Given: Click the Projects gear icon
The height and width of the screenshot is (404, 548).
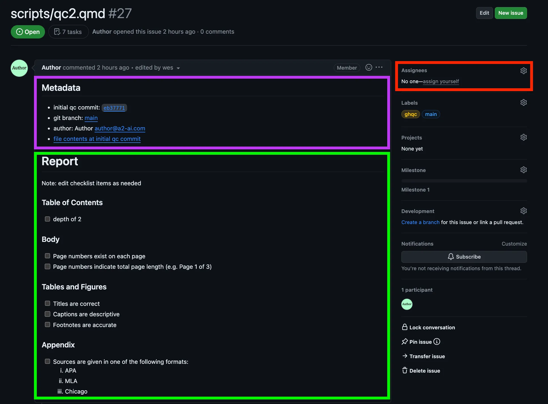Looking at the screenshot, I should tap(523, 137).
